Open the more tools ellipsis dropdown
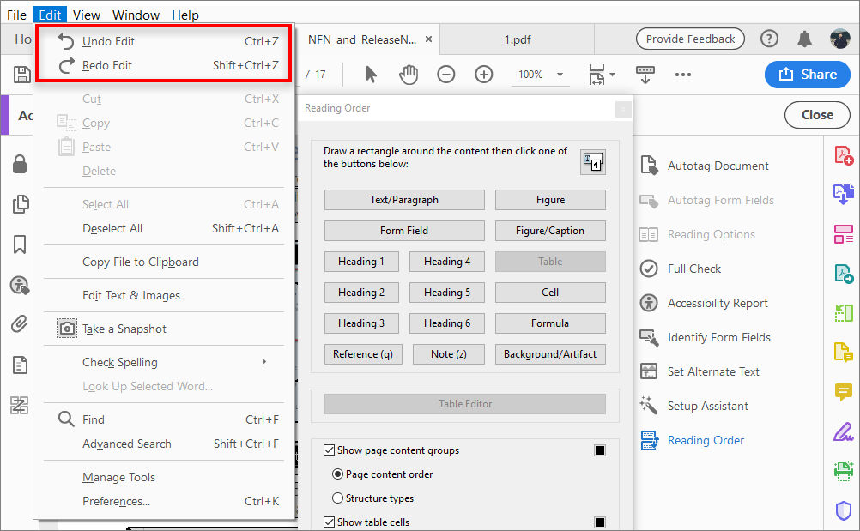 (682, 75)
